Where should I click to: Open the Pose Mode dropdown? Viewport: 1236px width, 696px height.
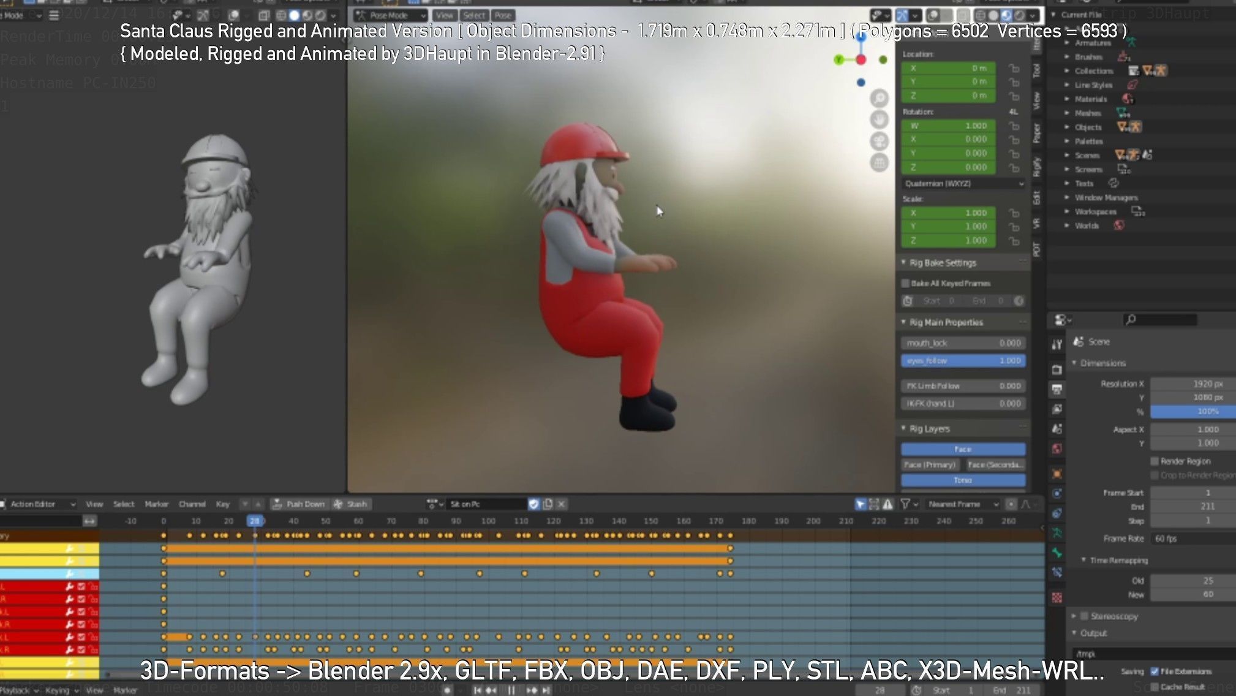pos(390,15)
